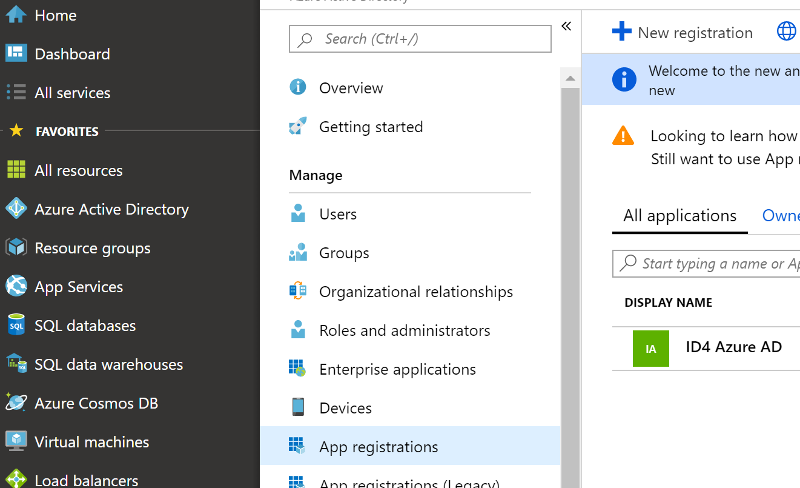
Task: Open the ID4 Azure AD application
Action: pos(734,347)
